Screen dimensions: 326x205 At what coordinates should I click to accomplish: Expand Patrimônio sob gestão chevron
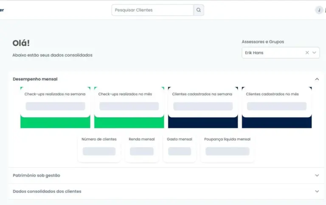pos(317,175)
